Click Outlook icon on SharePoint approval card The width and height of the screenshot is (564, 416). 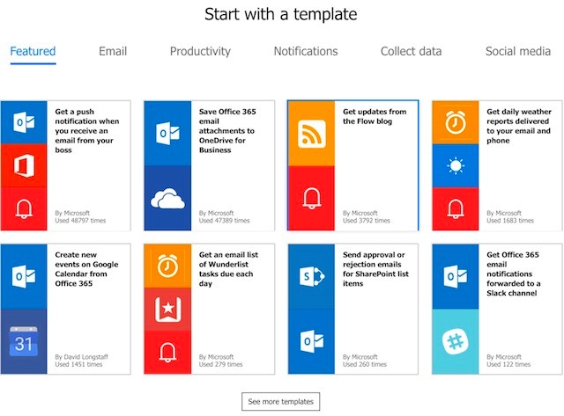(x=311, y=341)
